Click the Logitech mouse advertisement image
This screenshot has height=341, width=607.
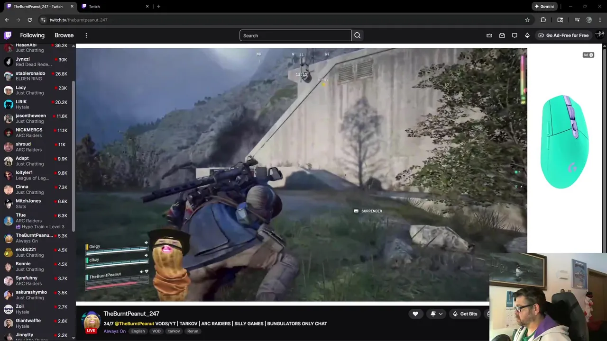pyautogui.click(x=564, y=142)
